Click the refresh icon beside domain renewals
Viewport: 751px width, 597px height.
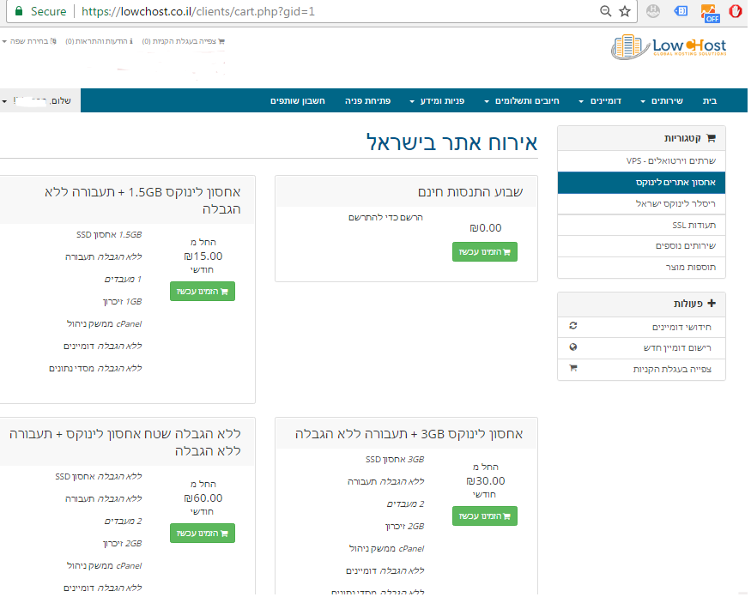[573, 327]
